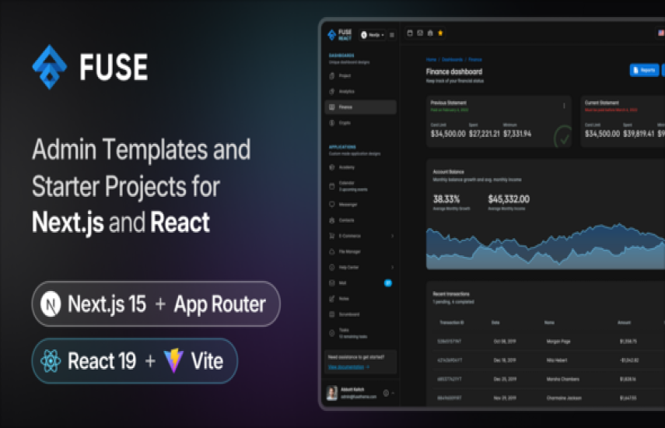This screenshot has height=428, width=665.
Task: Click the $45,332.00 average monthly income
Action: (509, 199)
